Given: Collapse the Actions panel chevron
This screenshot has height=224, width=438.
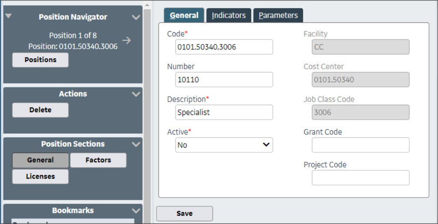Looking at the screenshot, I should tap(136, 94).
